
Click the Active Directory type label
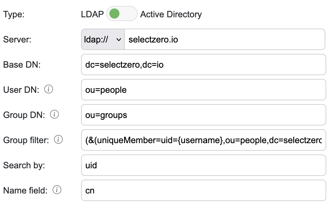[x=171, y=14]
